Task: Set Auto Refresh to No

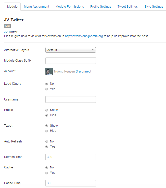Action: coord(47,141)
